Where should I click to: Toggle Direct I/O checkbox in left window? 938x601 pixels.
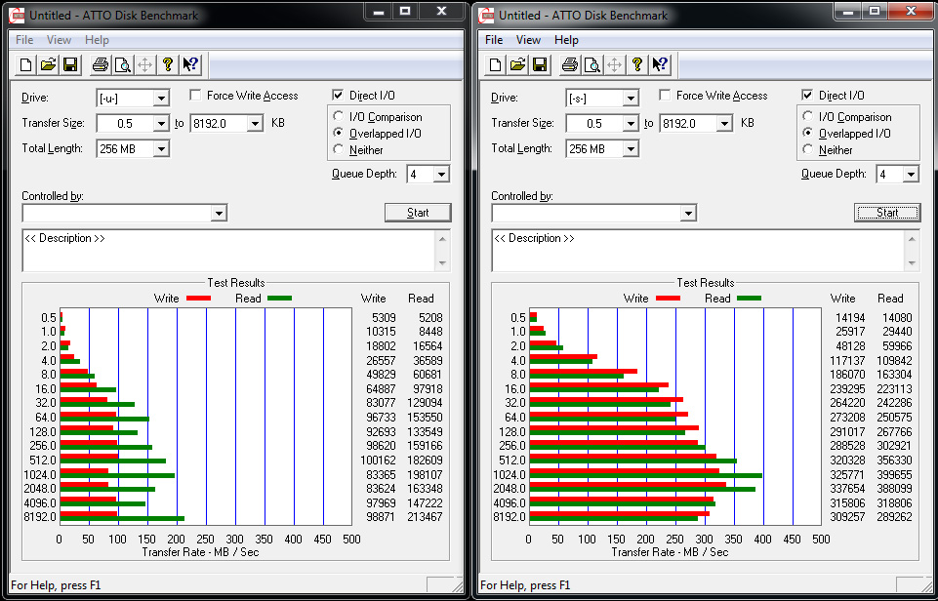(338, 95)
